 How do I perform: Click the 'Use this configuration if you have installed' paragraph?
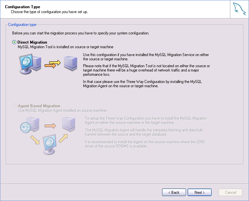(146, 57)
